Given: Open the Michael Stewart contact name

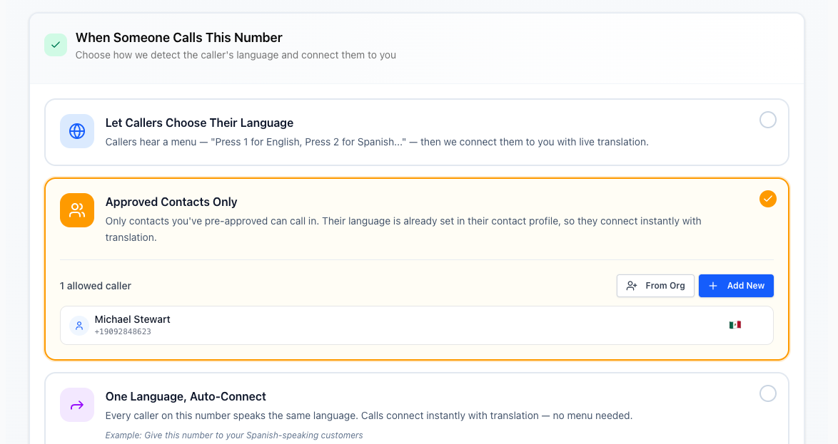Looking at the screenshot, I should (x=132, y=319).
